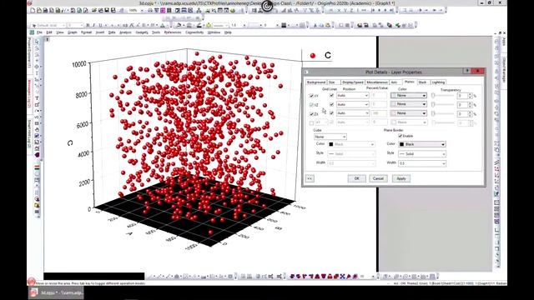Click the layer 1 icon in graph corner

click(x=48, y=39)
